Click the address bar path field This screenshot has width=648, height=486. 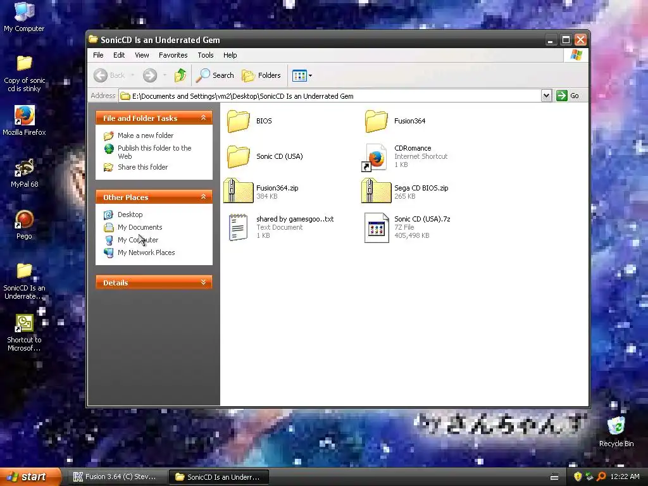tap(330, 96)
